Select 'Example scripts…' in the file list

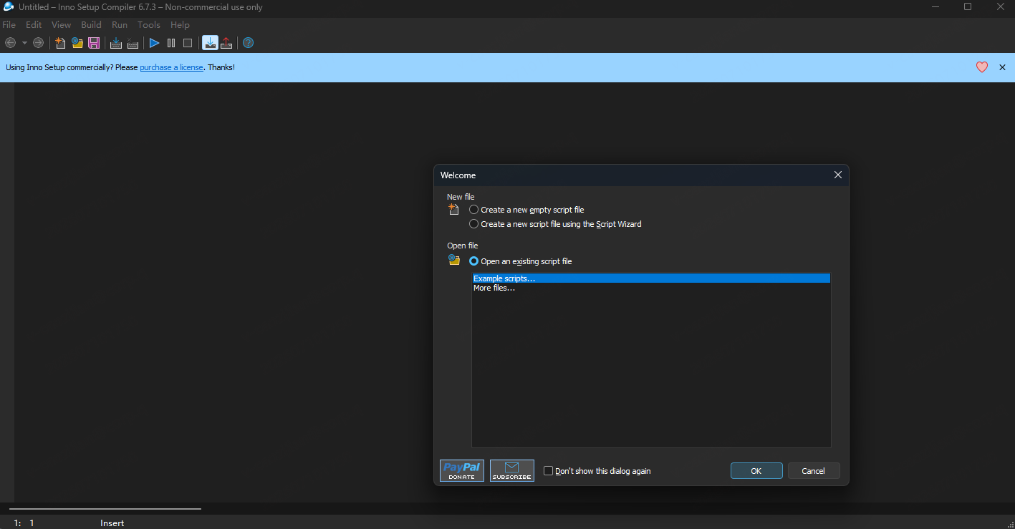point(651,278)
